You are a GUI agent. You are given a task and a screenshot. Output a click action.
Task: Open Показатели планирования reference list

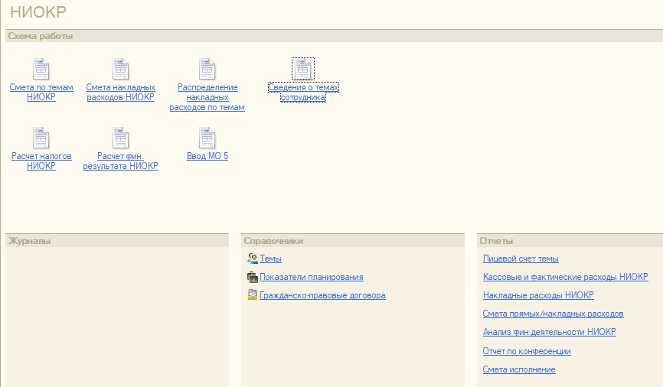click(x=311, y=278)
